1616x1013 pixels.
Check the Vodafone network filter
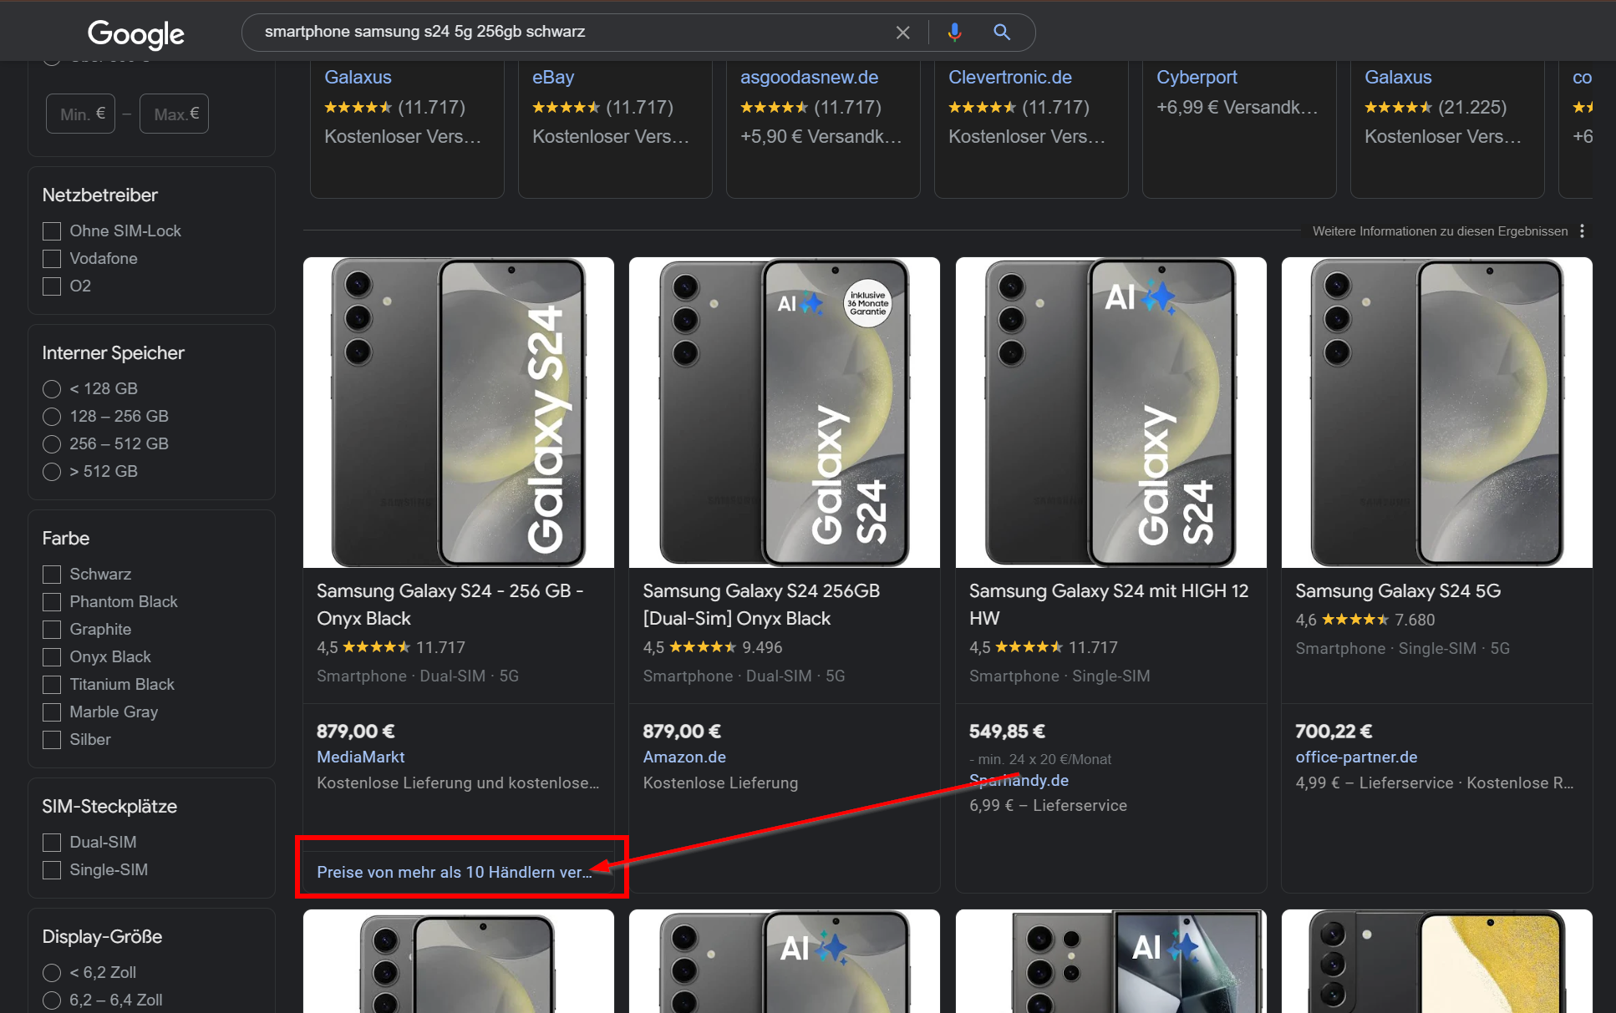(51, 258)
